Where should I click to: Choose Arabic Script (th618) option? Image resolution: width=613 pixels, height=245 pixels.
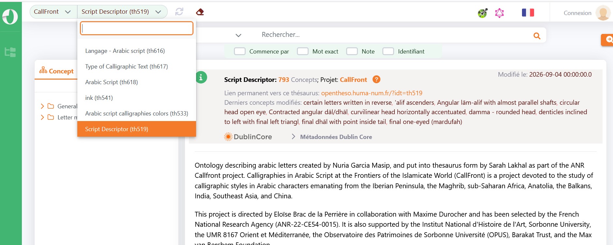137,82
